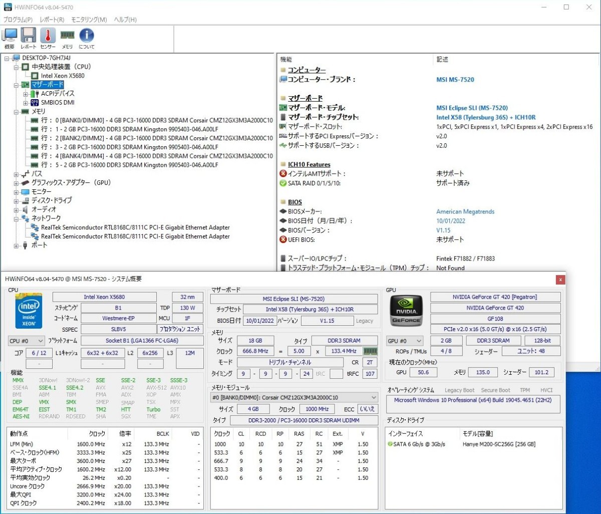Click the Microsoft Windows 10 Professional OS field
Screen dimensions: 601x514
tap(473, 404)
